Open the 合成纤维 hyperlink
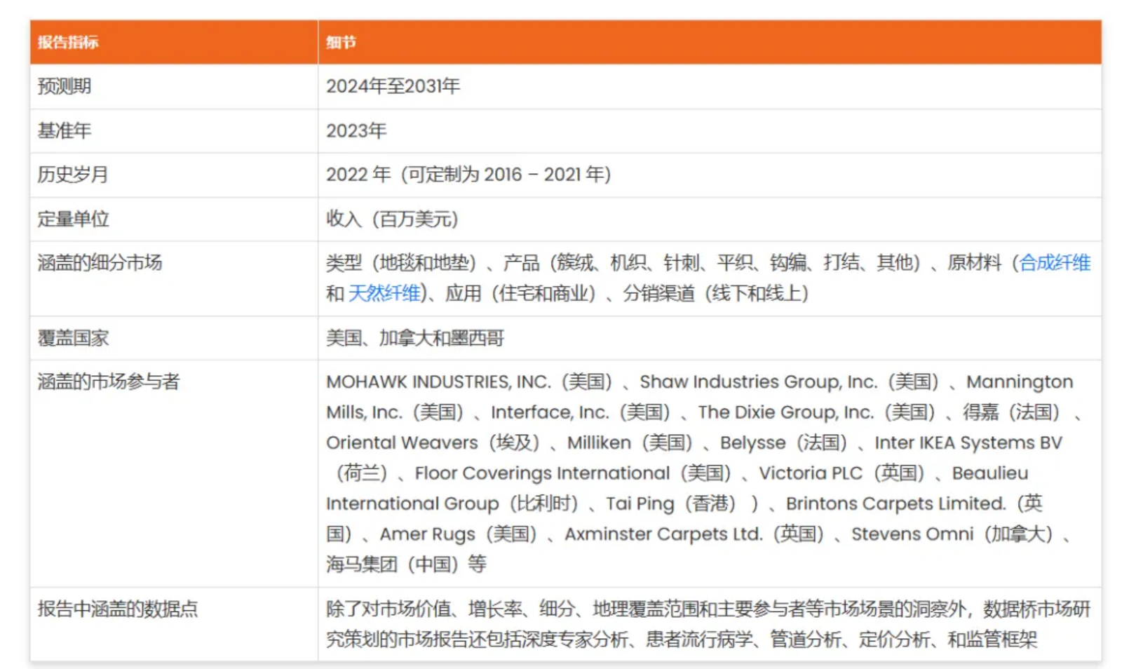 tap(1055, 263)
